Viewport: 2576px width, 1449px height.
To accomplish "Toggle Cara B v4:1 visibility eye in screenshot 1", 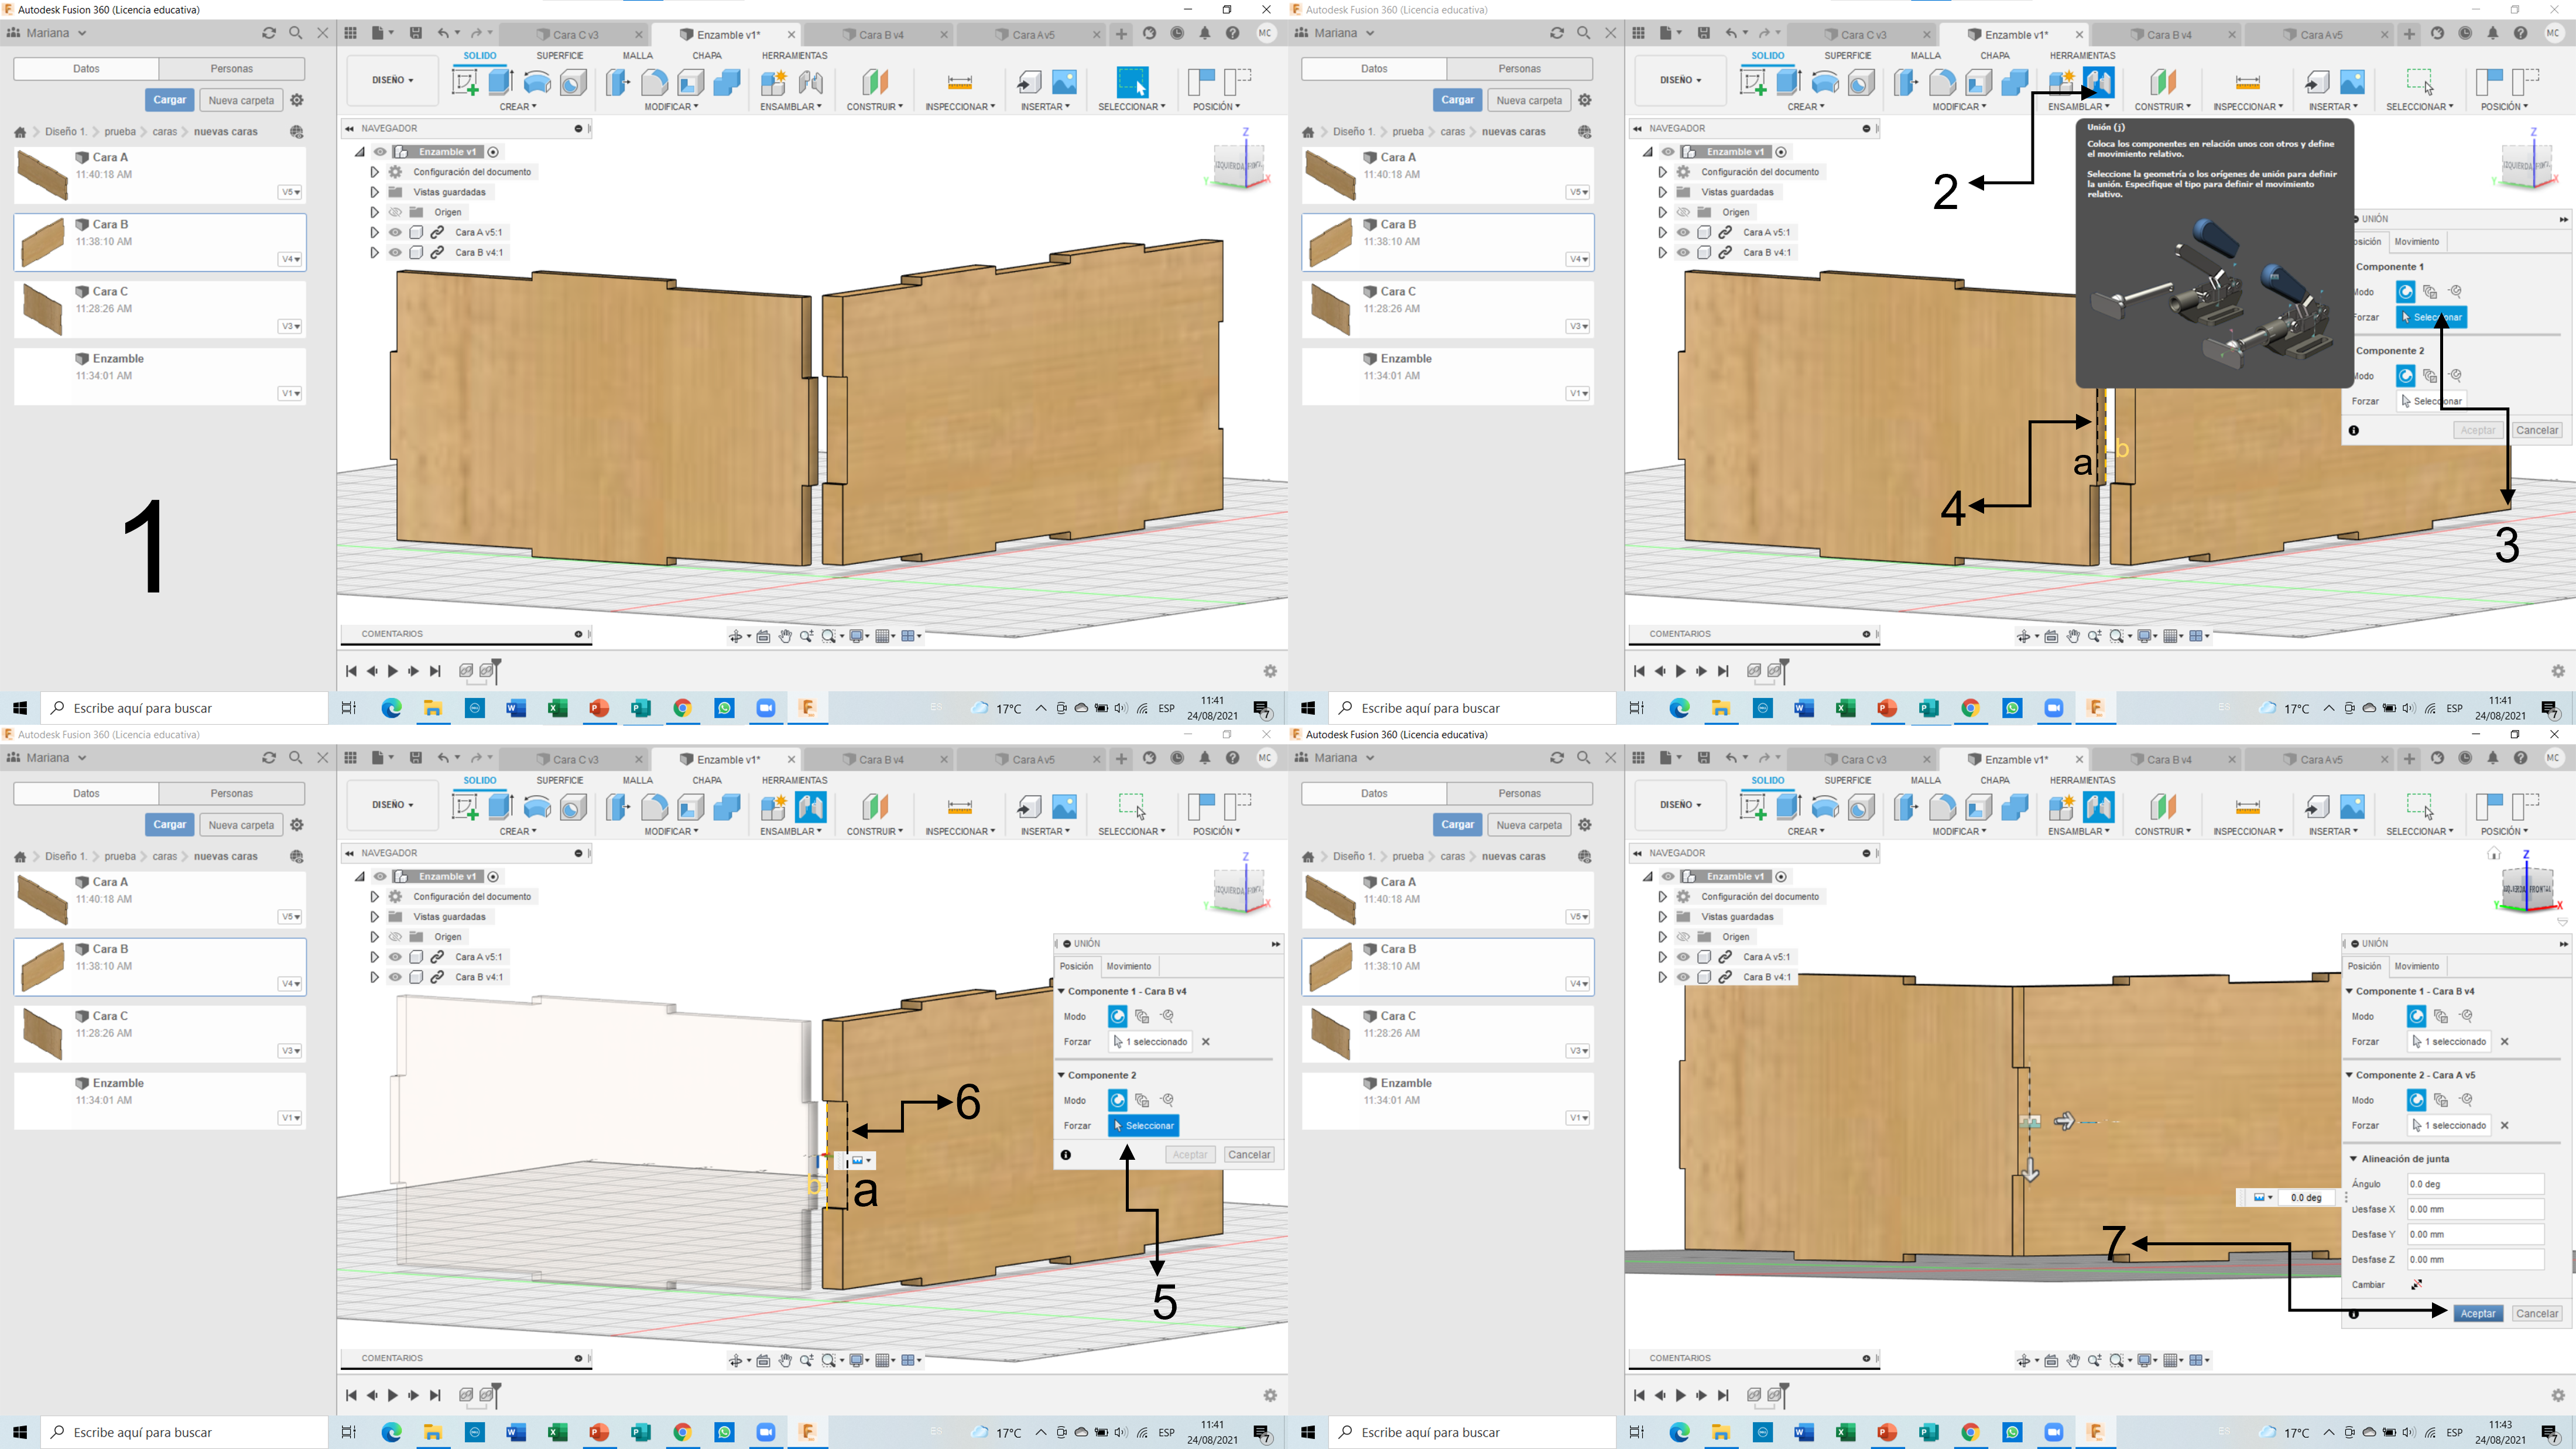I will [395, 252].
